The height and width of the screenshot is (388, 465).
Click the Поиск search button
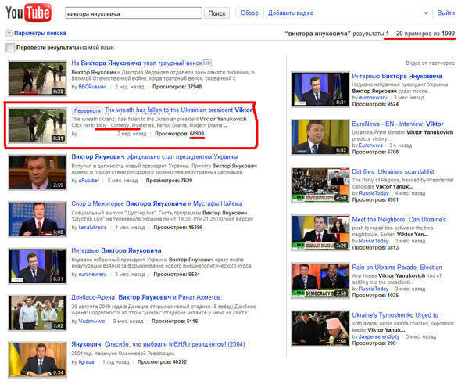coord(216,13)
